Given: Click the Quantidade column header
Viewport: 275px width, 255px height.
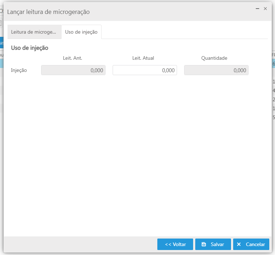Looking at the screenshot, I should click(x=214, y=58).
